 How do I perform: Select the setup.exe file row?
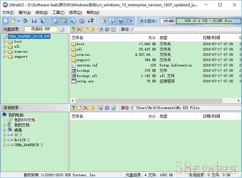(155, 81)
